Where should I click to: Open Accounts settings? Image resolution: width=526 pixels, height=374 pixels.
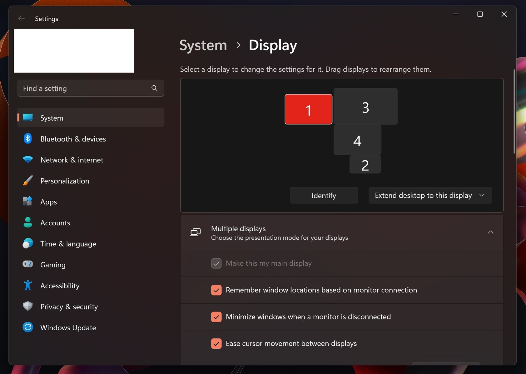point(55,223)
